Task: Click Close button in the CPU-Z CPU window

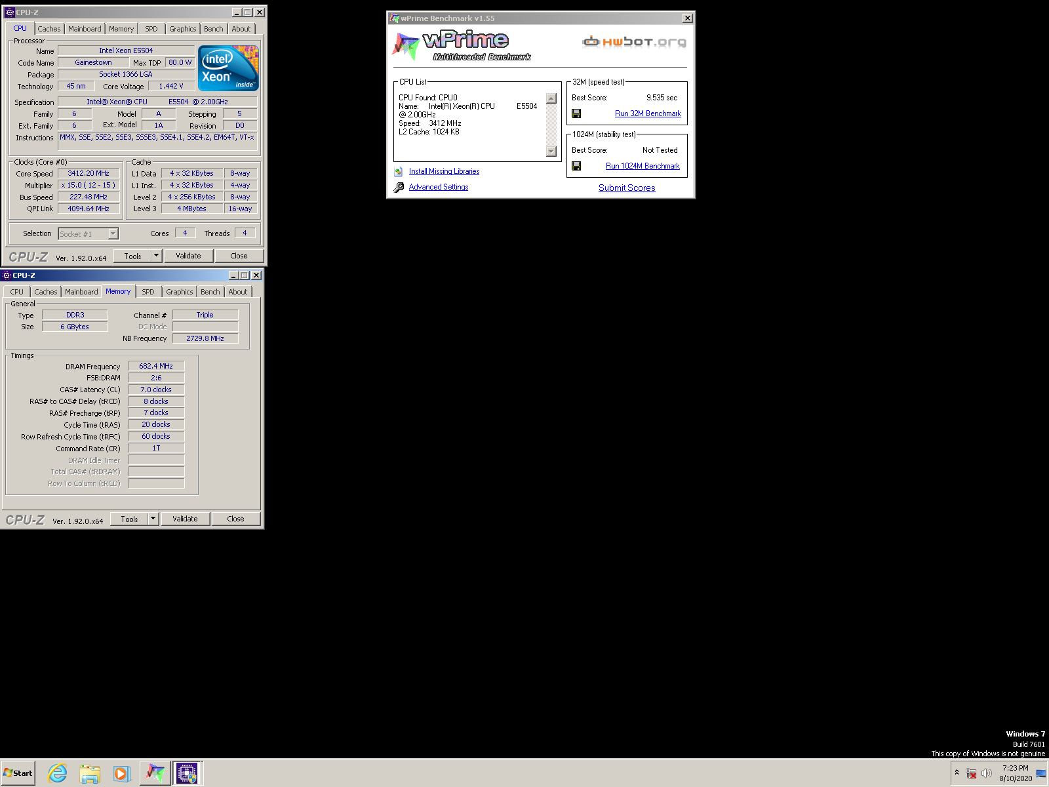Action: 239,256
